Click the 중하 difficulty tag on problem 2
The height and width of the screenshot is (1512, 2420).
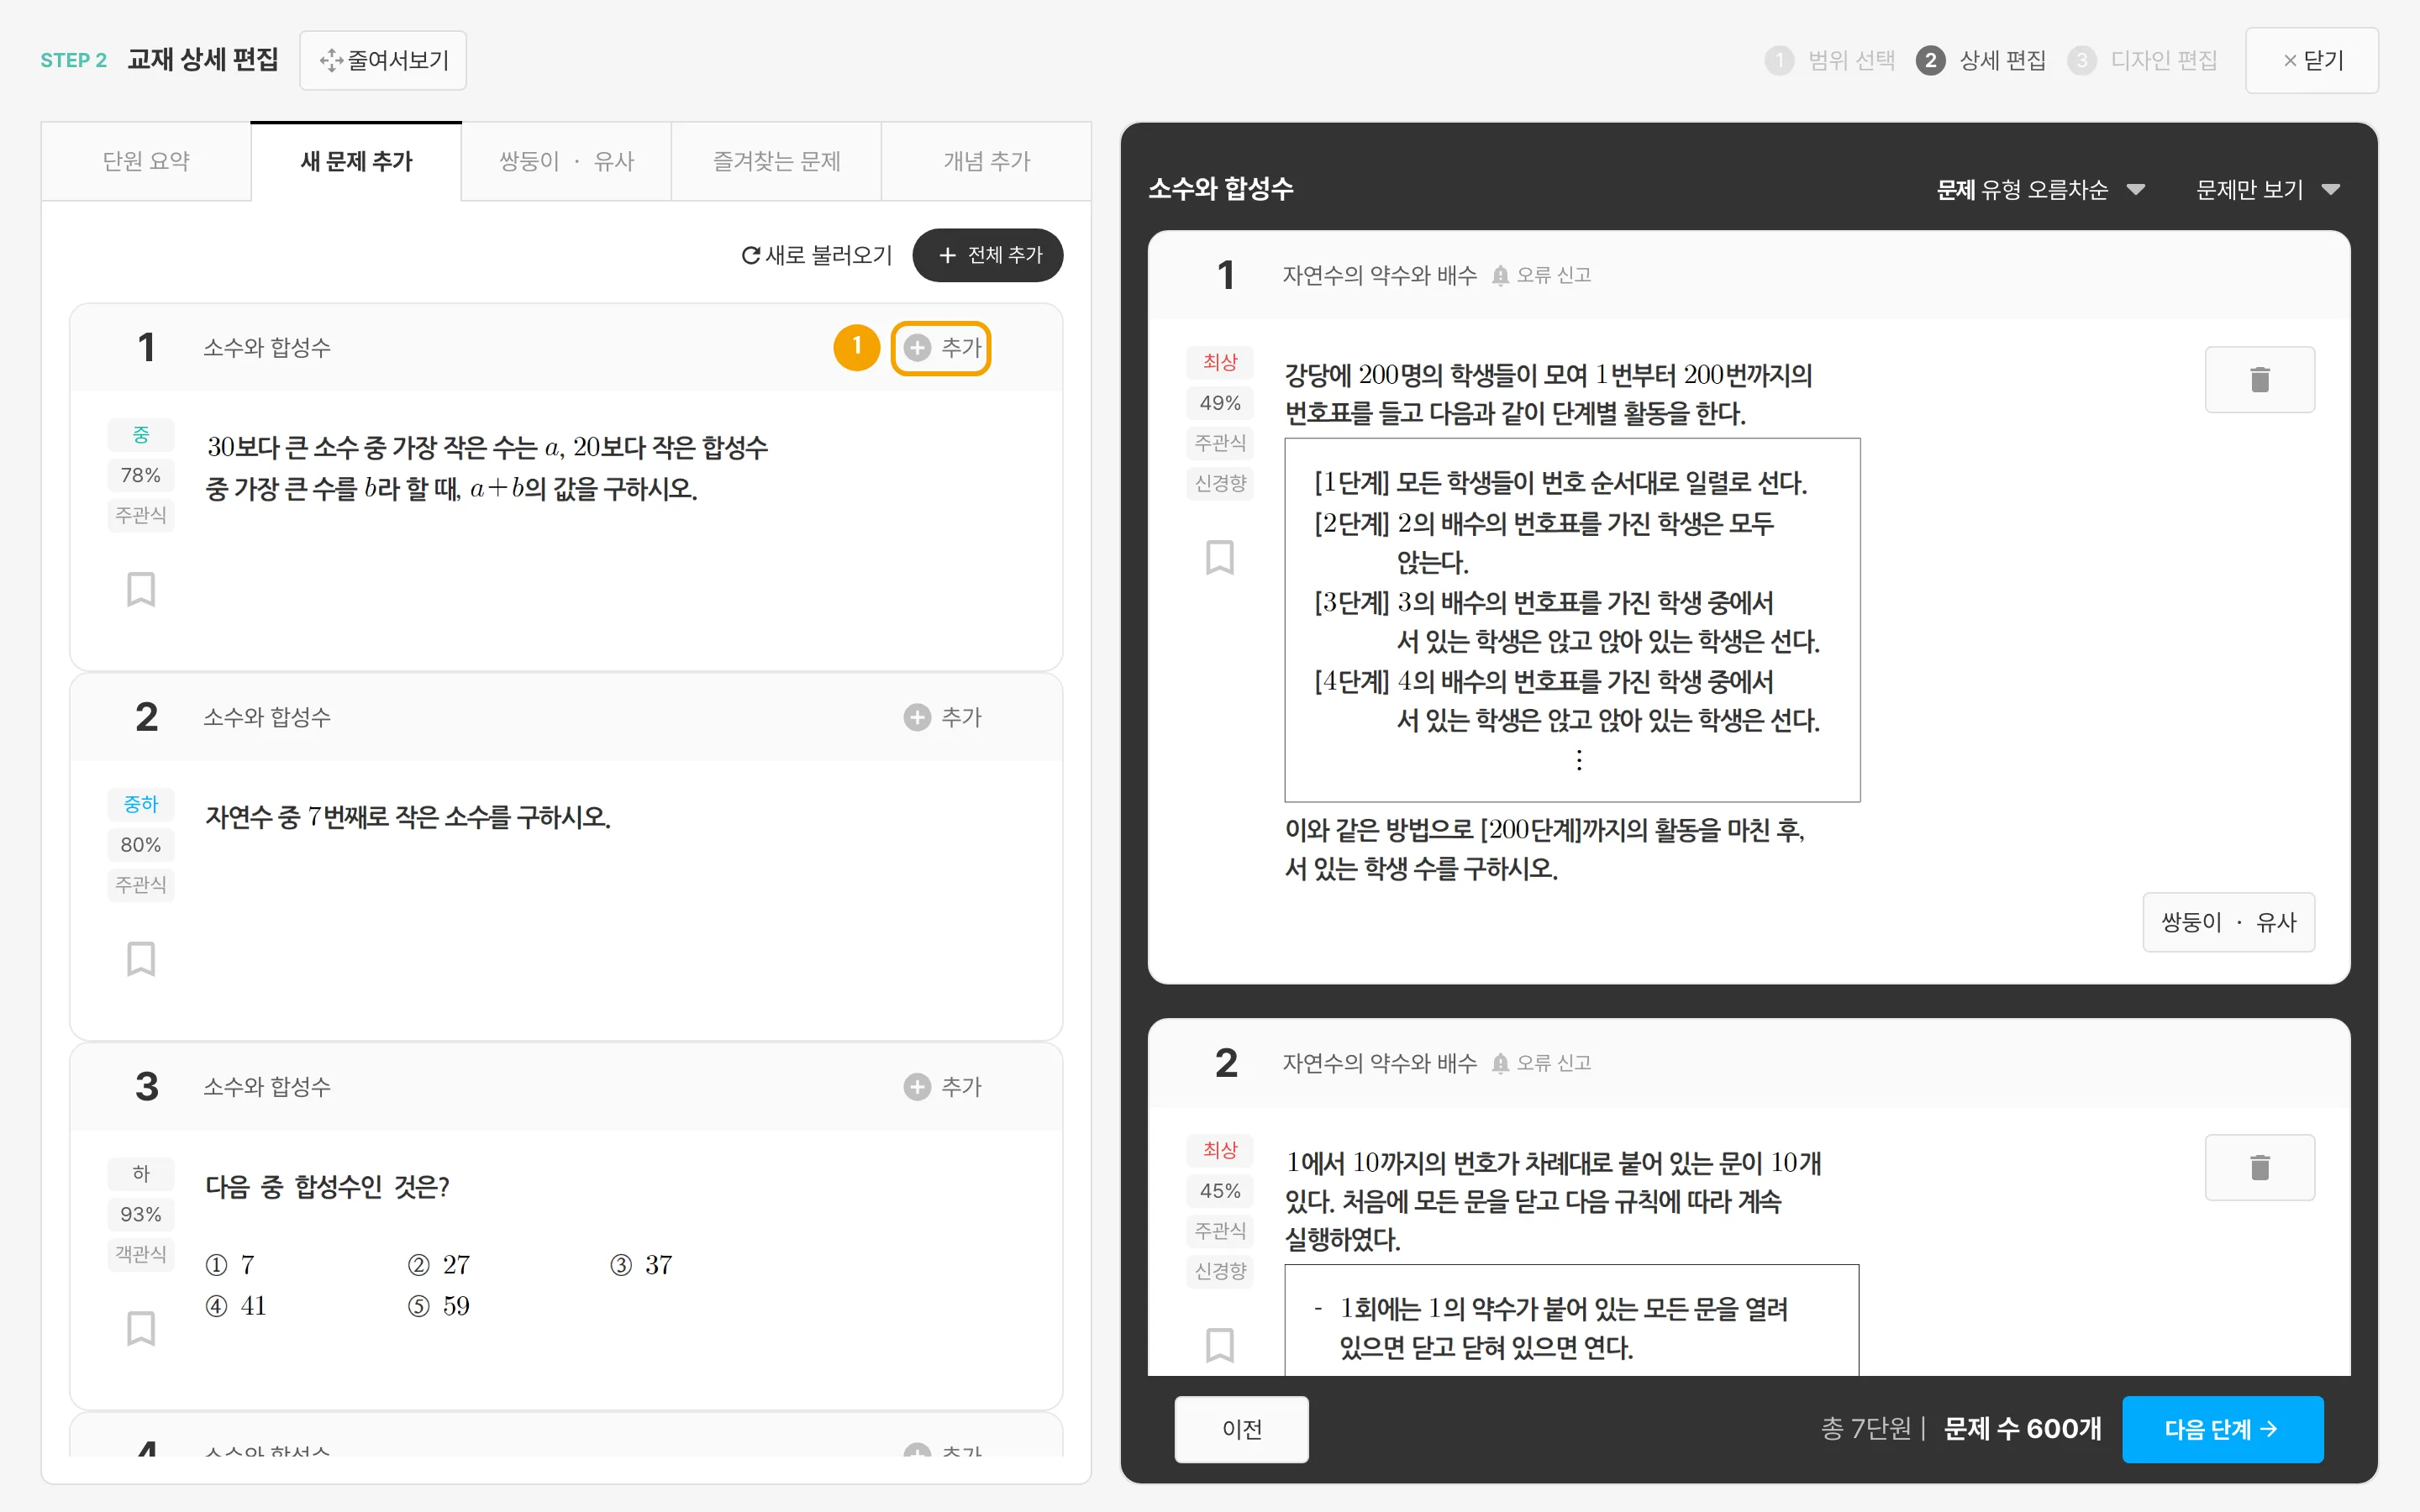[141, 805]
